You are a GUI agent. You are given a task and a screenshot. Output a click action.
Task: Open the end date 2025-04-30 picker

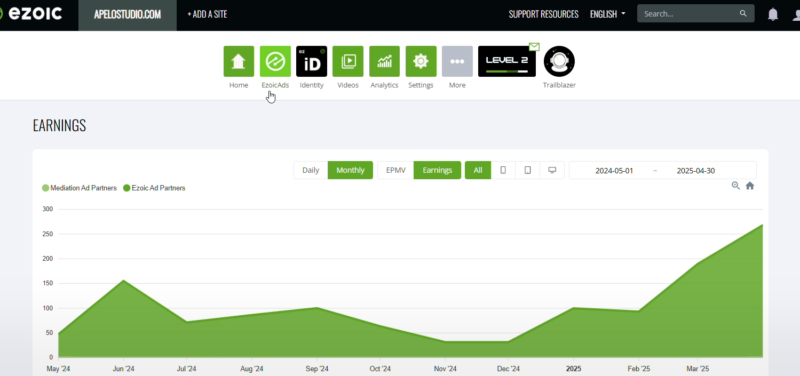[x=696, y=171]
